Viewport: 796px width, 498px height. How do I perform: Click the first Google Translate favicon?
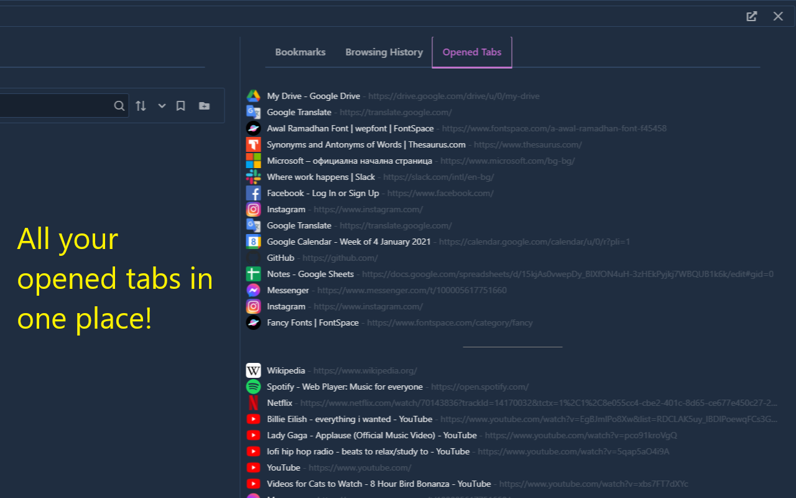point(253,112)
